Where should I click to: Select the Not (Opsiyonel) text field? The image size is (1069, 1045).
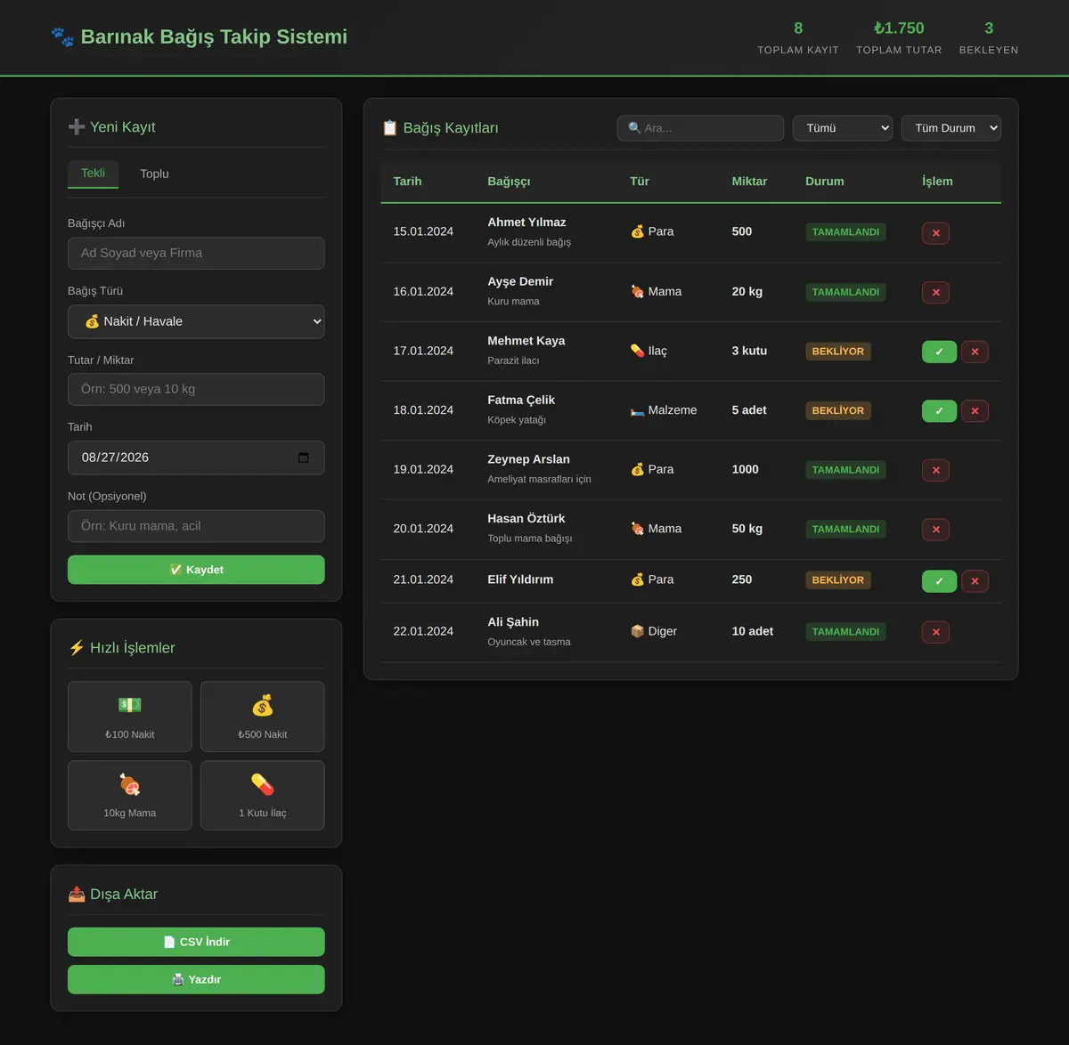(x=196, y=526)
